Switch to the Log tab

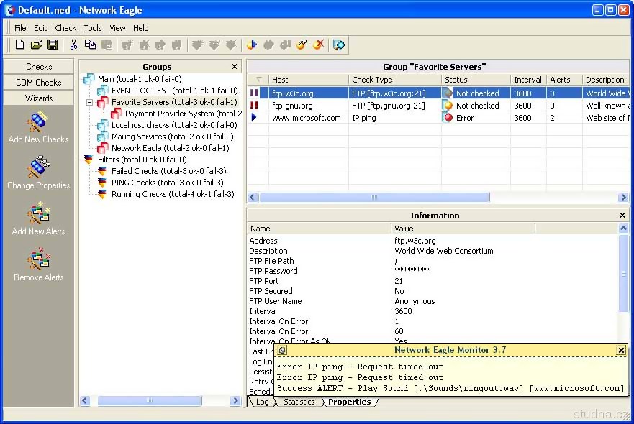click(262, 402)
